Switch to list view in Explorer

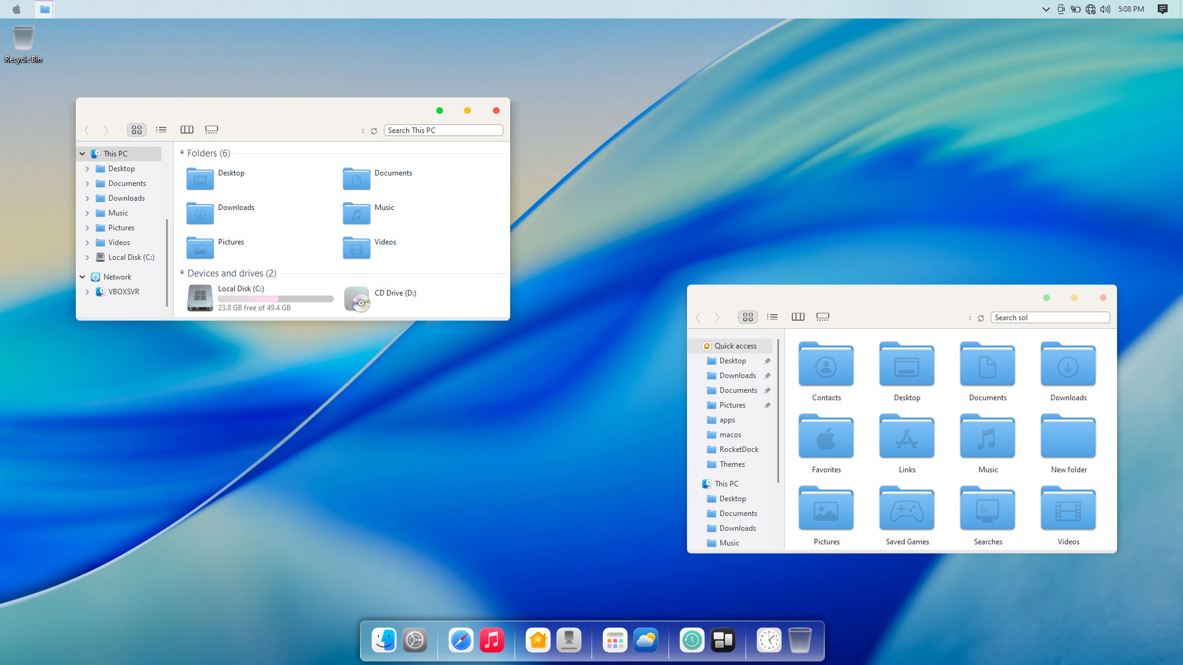(x=161, y=129)
